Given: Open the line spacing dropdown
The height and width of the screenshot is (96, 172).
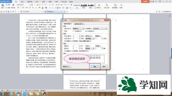Looking at the screenshot, I should pyautogui.click(x=90, y=48).
